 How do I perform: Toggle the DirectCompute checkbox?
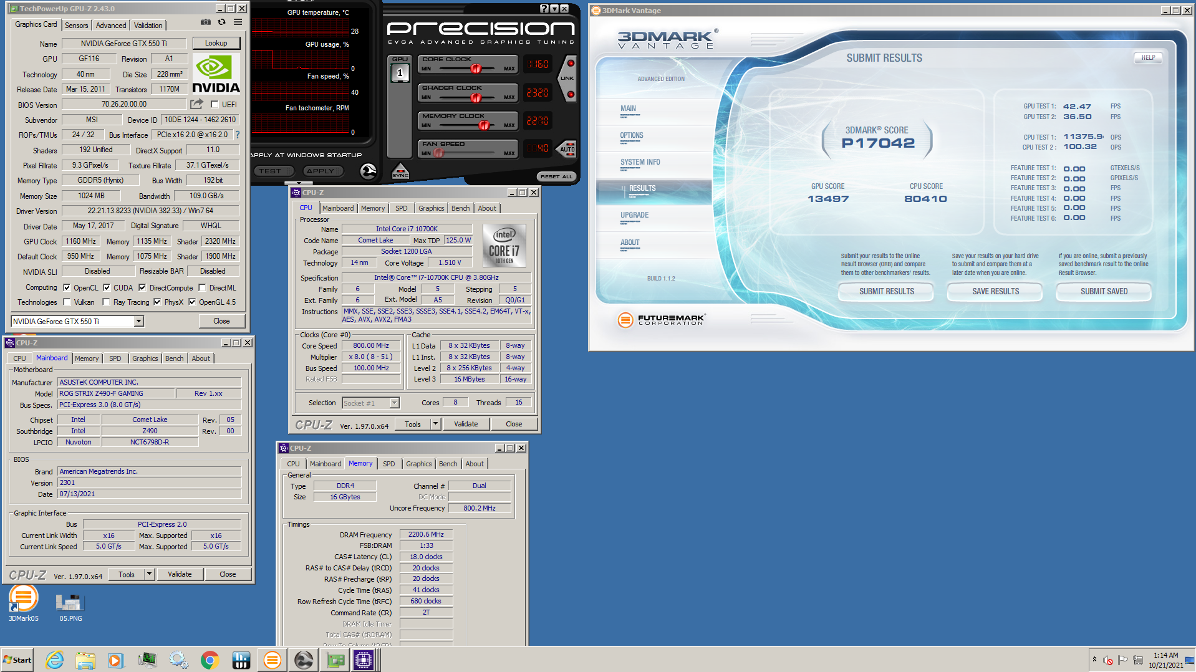[142, 288]
